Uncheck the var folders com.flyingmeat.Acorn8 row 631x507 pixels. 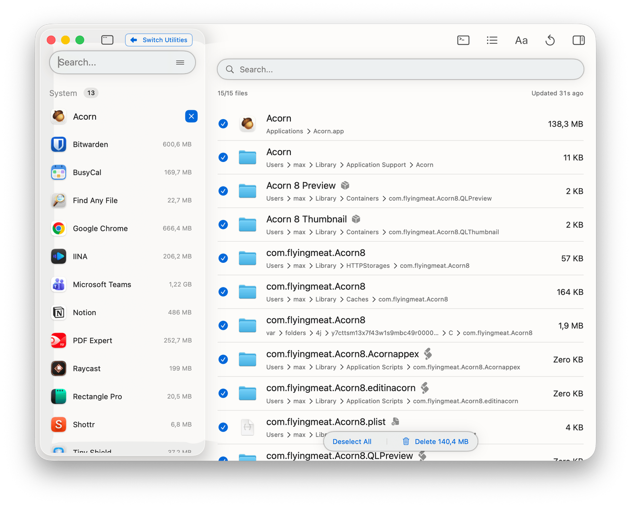pyautogui.click(x=223, y=325)
